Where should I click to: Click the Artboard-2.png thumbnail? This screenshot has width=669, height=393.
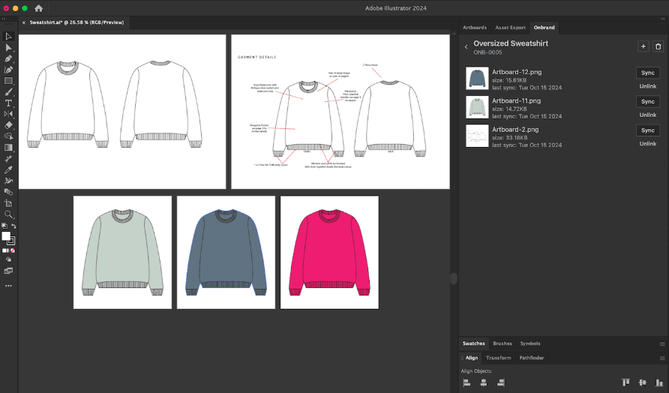[477, 136]
